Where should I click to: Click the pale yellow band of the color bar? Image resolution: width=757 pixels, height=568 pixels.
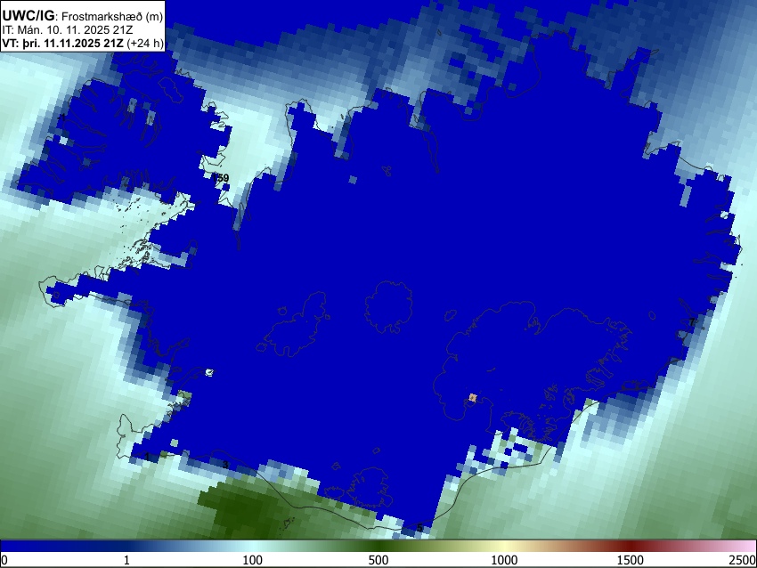click(x=504, y=547)
